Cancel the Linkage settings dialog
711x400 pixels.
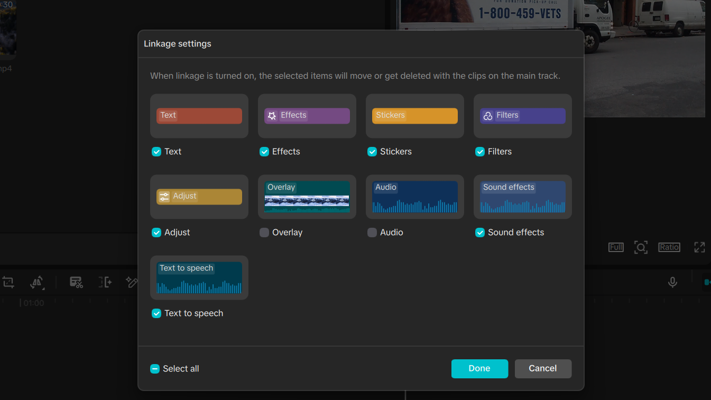point(543,369)
